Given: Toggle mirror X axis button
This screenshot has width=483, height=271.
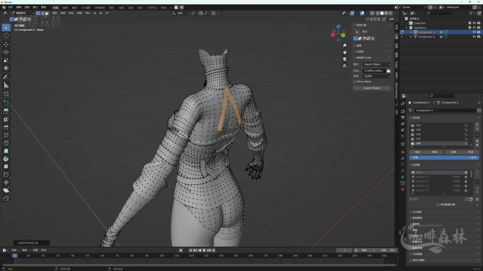Looking at the screenshot, I should (371, 19).
